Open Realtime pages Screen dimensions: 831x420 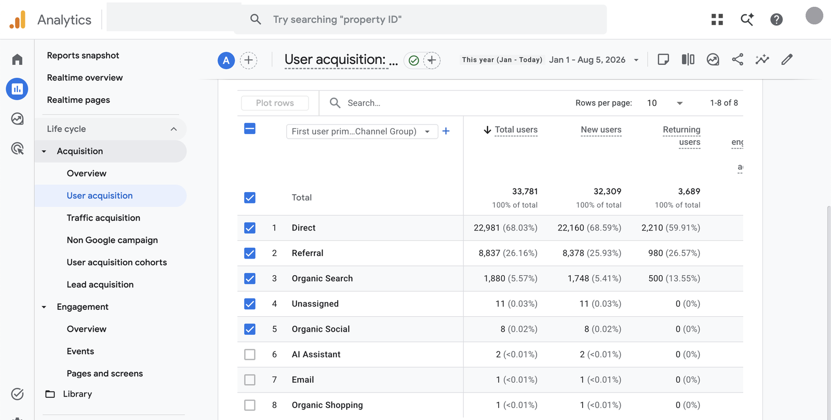point(78,100)
